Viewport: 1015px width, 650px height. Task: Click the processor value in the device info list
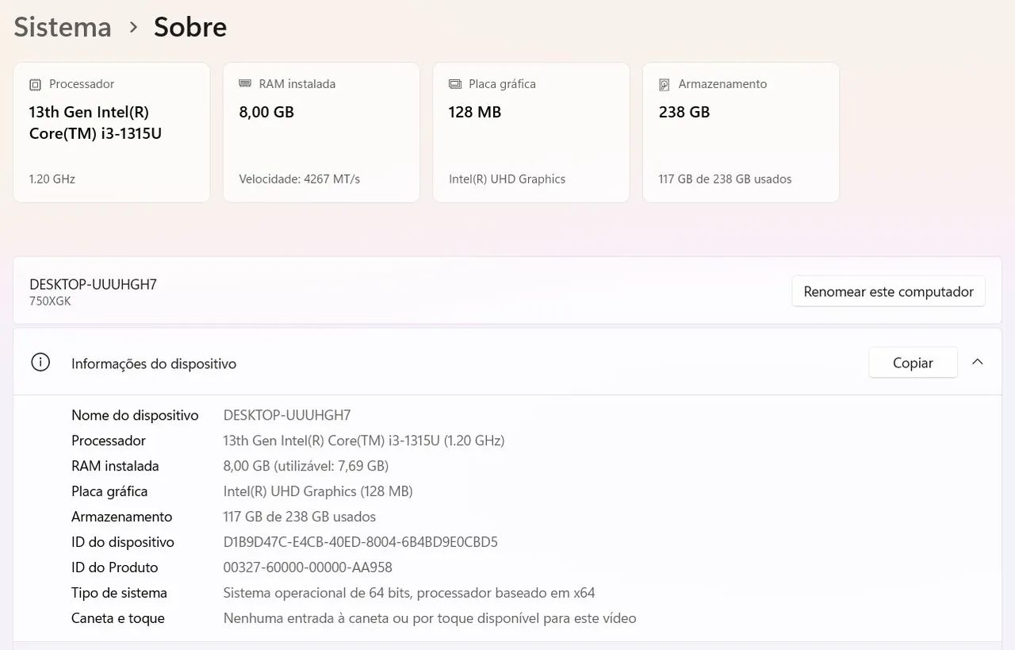[364, 440]
